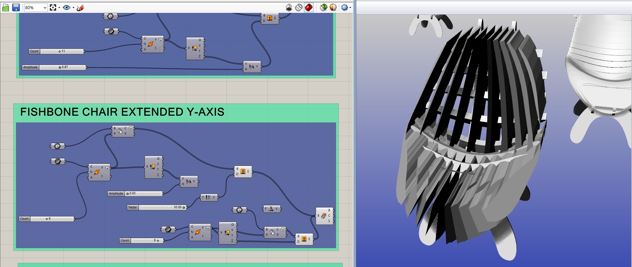This screenshot has height=267, width=632.
Task: Click the Factor slider set to 10.00
Action: tap(162, 207)
